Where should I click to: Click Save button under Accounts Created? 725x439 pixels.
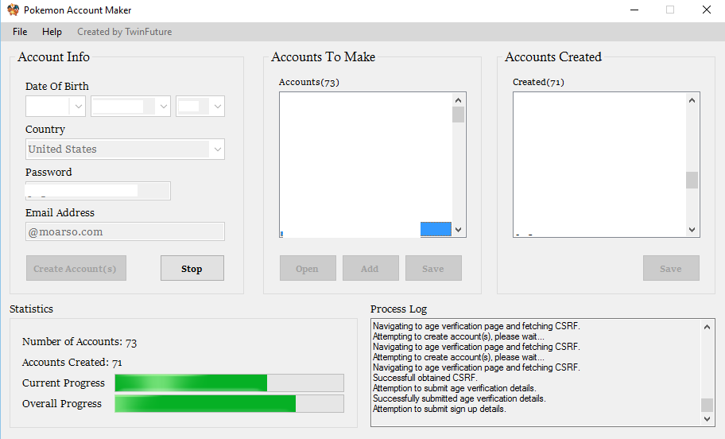click(x=671, y=269)
